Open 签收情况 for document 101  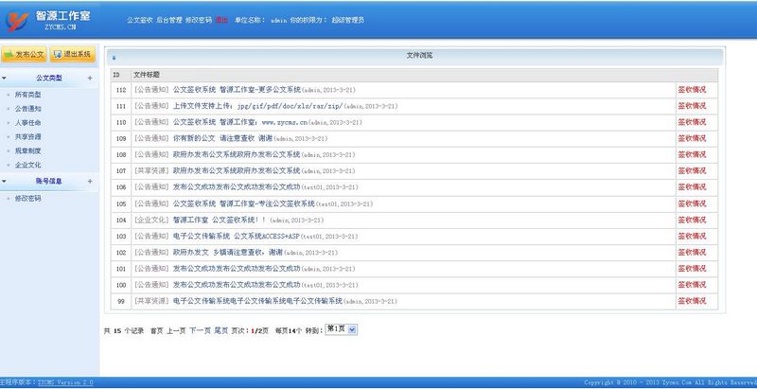click(692, 269)
